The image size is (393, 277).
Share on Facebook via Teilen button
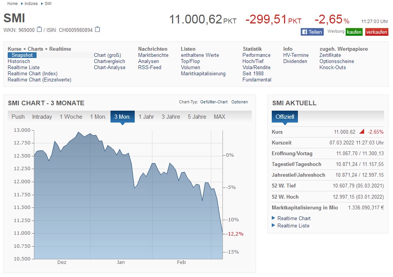coord(312,32)
